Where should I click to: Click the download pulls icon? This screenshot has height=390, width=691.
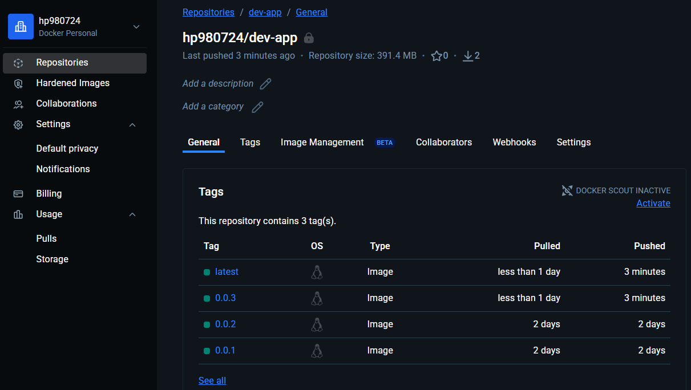pos(468,56)
